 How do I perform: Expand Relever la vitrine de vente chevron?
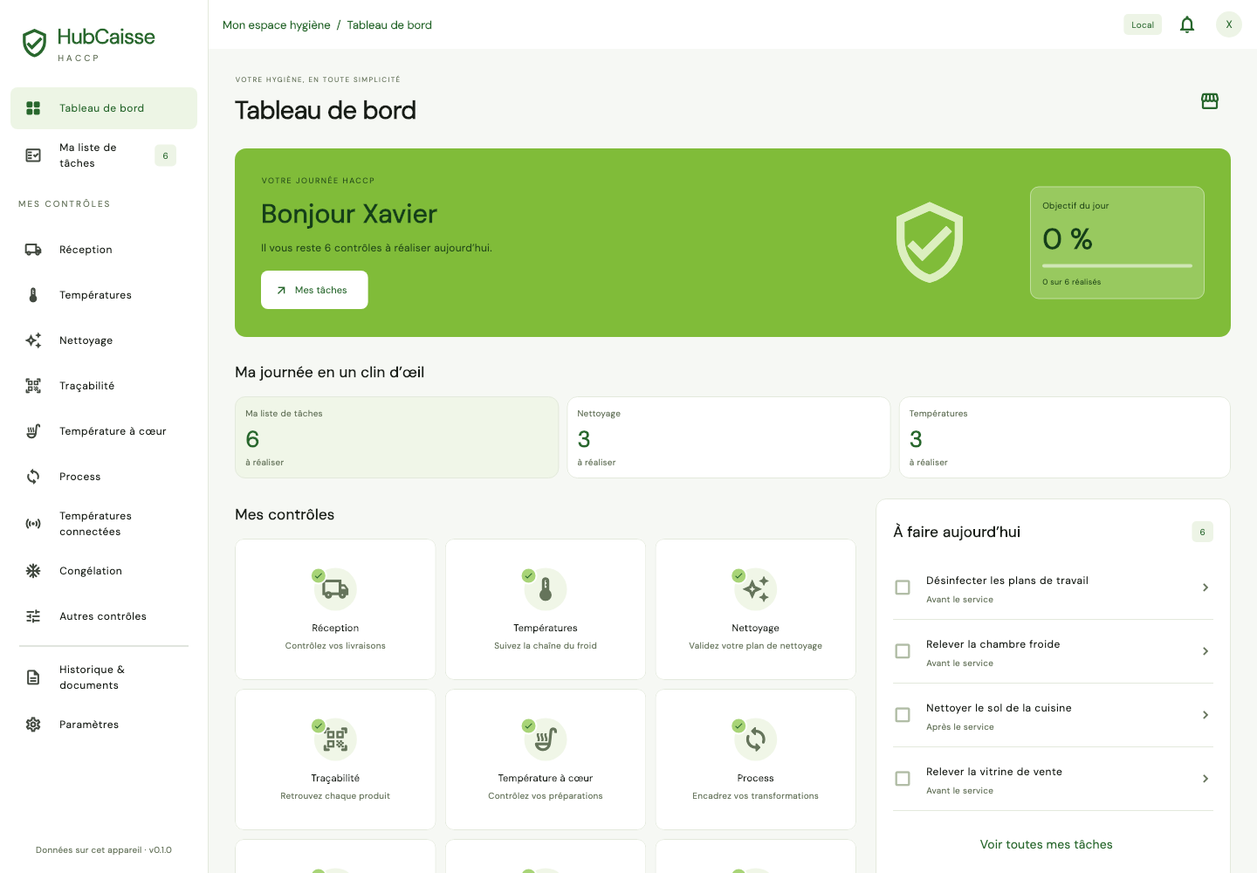click(x=1205, y=779)
